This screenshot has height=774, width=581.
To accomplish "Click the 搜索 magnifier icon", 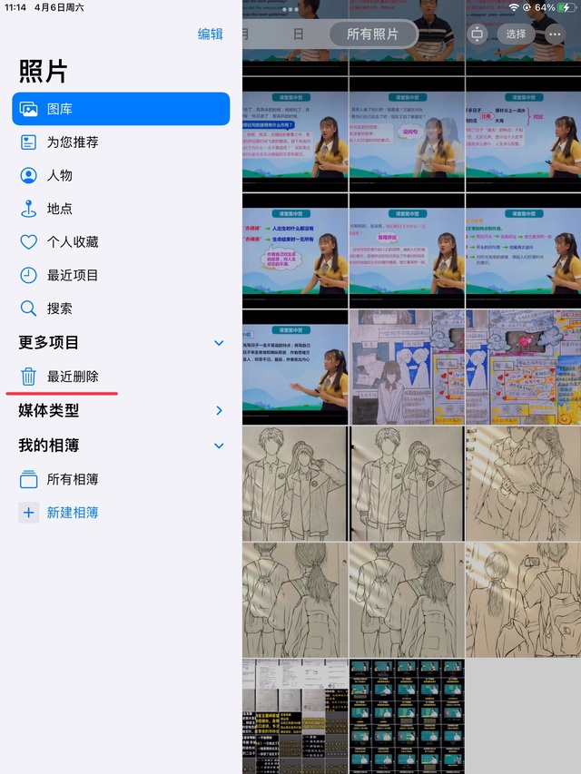I will 29,309.
